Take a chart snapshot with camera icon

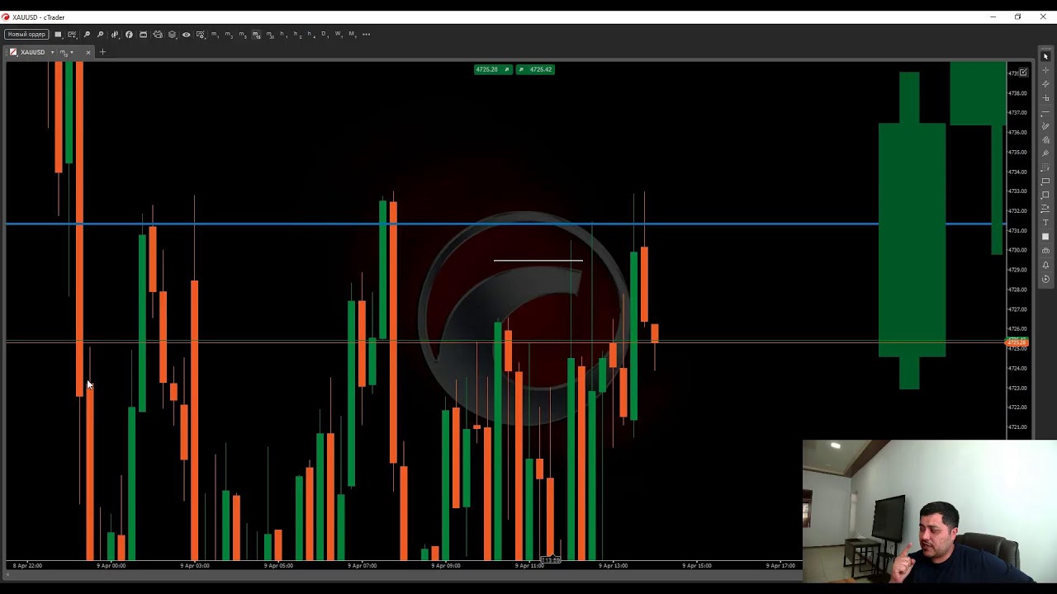[x=1045, y=251]
